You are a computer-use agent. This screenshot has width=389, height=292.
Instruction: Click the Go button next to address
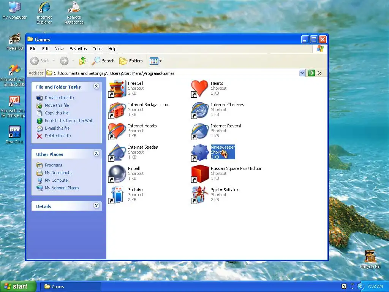click(315, 73)
